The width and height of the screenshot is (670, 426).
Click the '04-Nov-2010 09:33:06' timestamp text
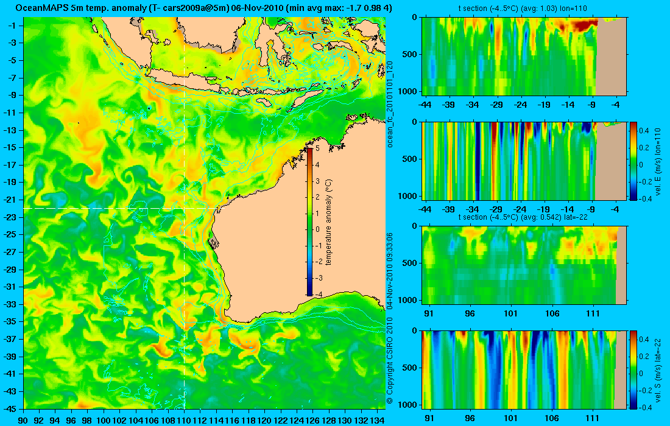(x=389, y=271)
